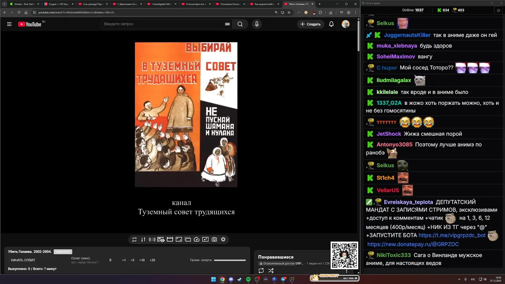Switch to Stream - Kick Dashboard tab
The height and width of the screenshot is (284, 505).
click(x=24, y=4)
